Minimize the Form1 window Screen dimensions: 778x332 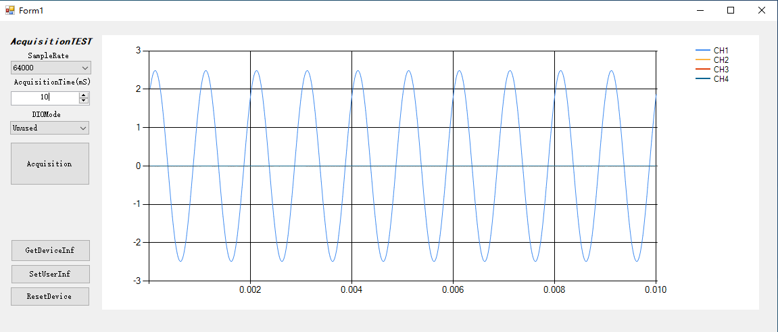coord(700,10)
